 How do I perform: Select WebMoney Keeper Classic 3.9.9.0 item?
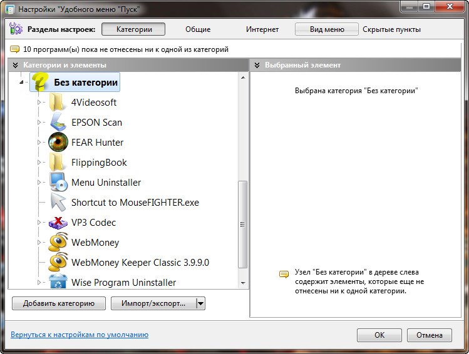coord(140,263)
